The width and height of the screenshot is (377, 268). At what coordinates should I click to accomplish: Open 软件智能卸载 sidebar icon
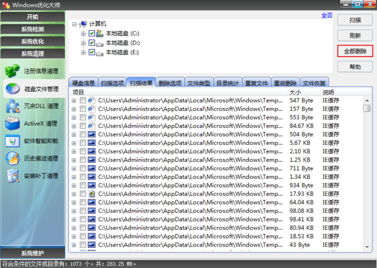[13, 141]
